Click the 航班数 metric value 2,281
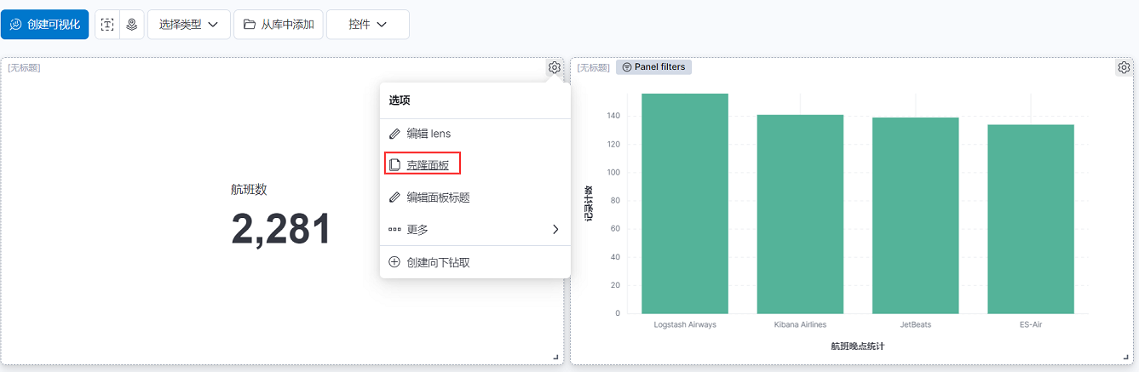 (281, 229)
